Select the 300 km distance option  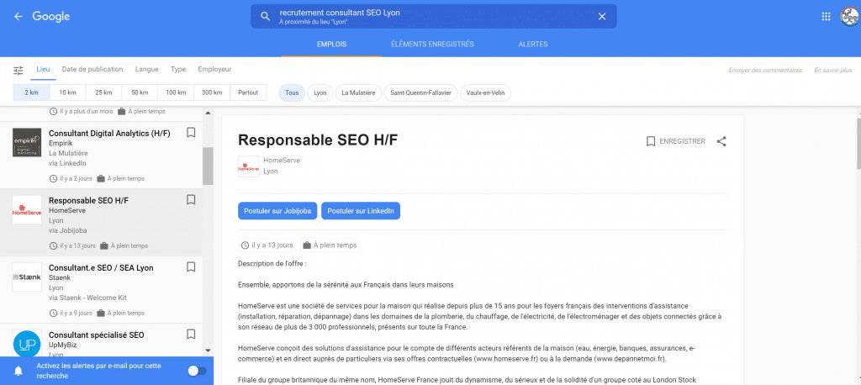pos(212,92)
